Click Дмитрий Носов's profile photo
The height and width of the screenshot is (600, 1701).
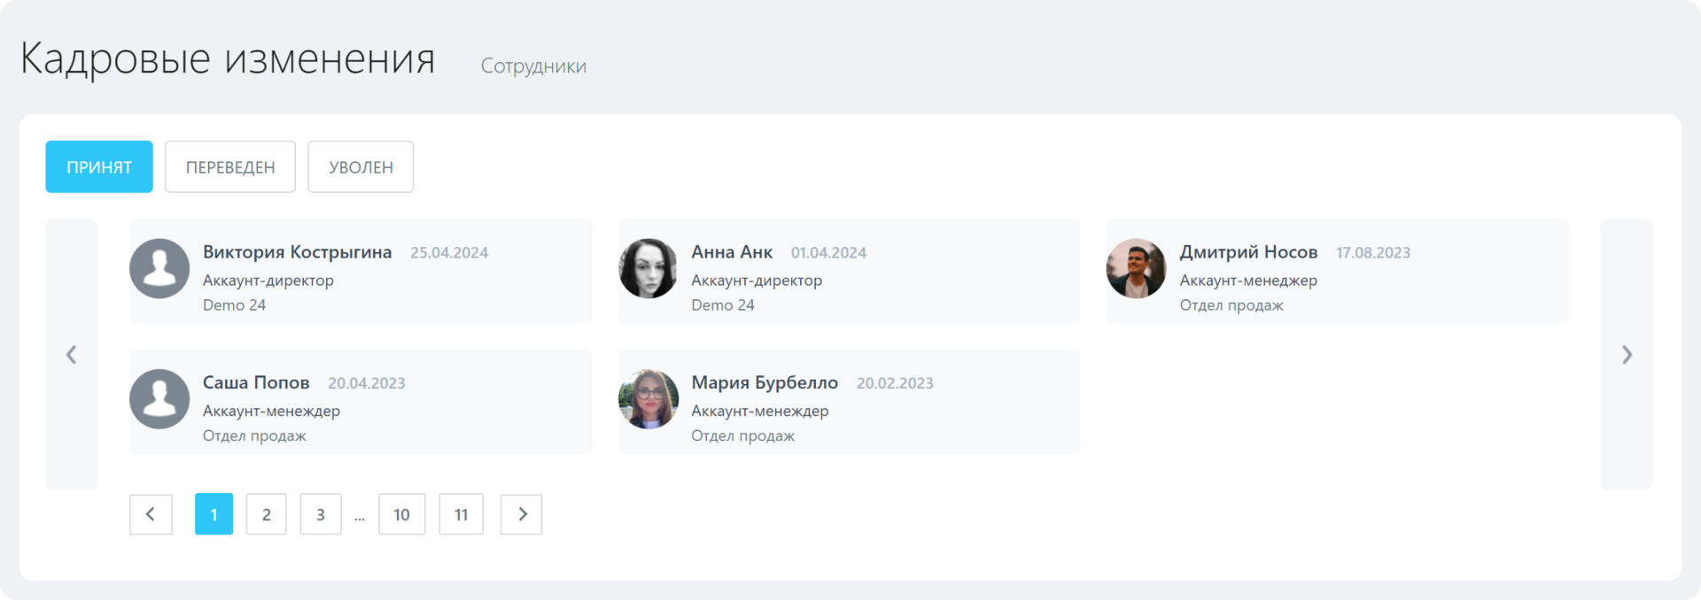(1136, 268)
